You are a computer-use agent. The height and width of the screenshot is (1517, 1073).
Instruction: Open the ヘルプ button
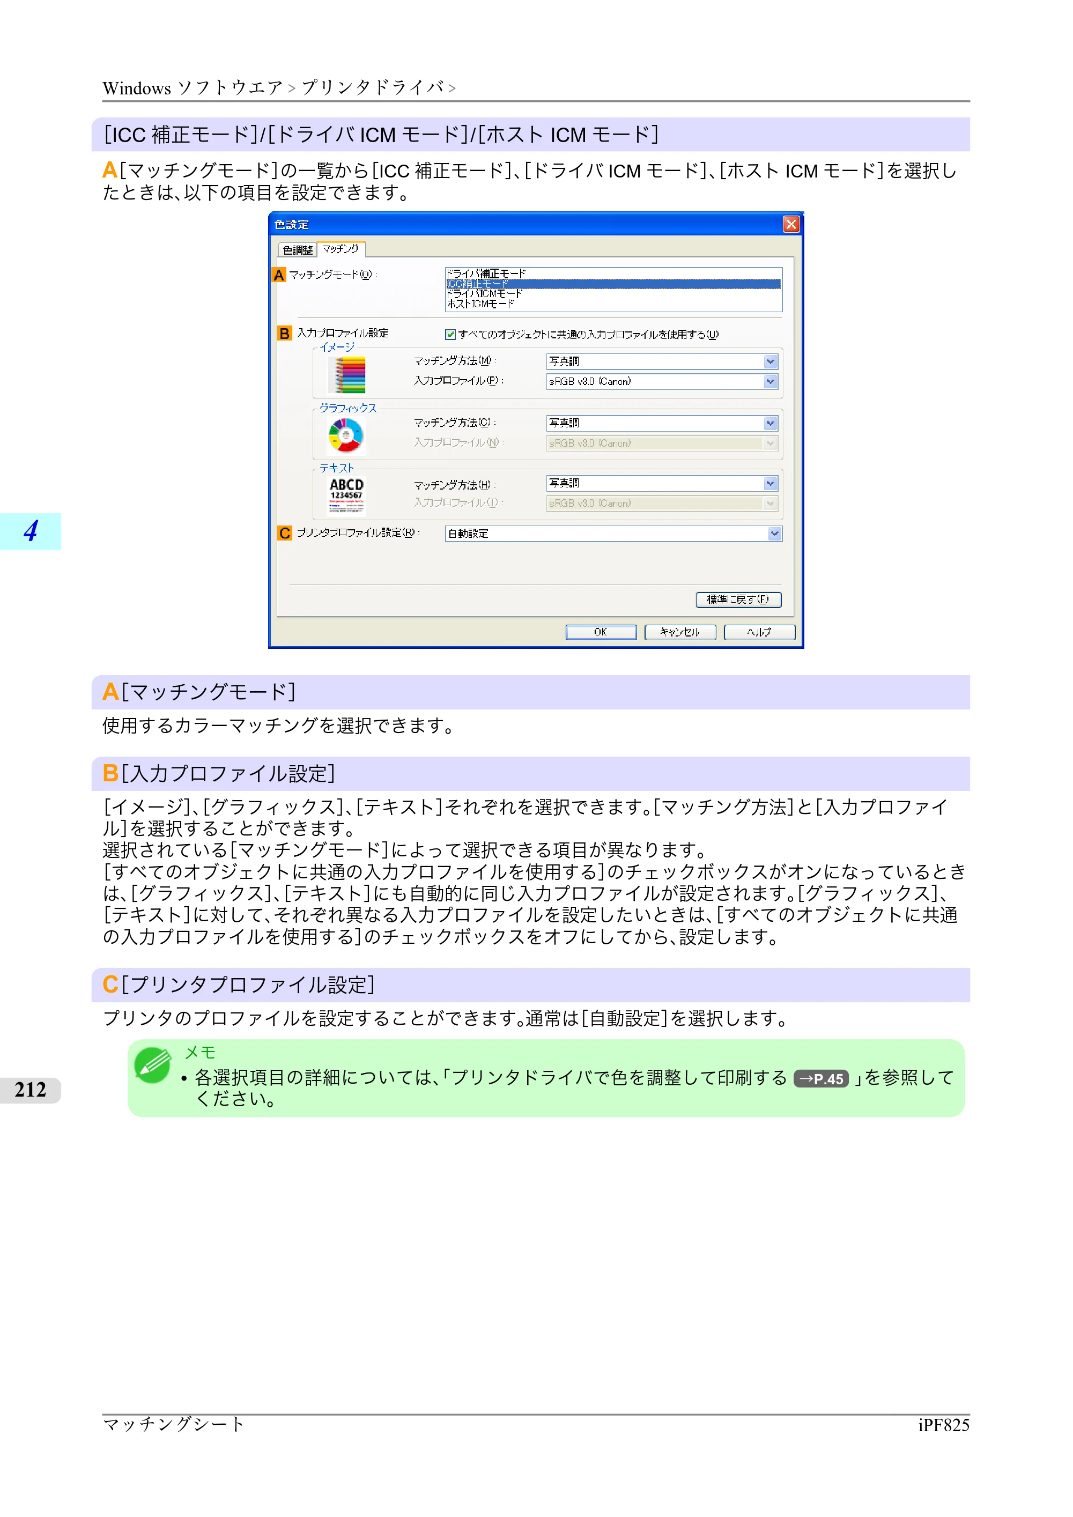click(759, 632)
